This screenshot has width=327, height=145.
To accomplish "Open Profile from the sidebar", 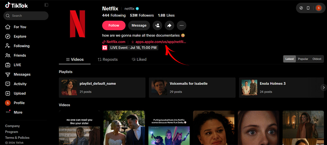I will [x=19, y=103].
